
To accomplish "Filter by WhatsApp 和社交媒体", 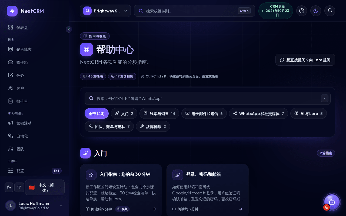I will tap(258, 113).
